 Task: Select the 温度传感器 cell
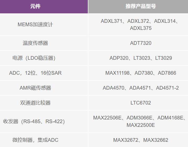(x=44, y=43)
